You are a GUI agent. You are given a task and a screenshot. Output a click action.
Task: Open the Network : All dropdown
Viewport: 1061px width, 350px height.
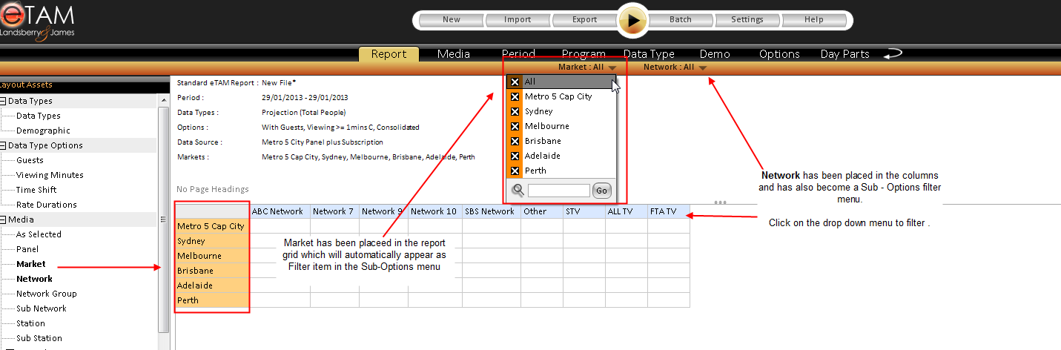[675, 67]
